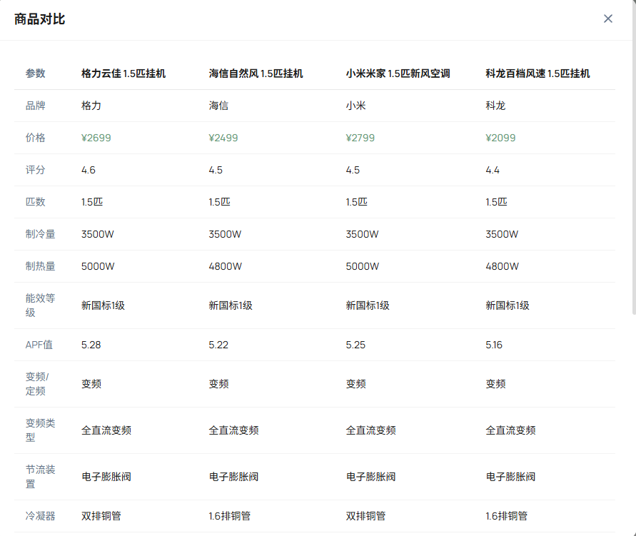Click 1.6排铜管 condenser cell for 海信
Screen dimensions: 636x536
(x=230, y=516)
